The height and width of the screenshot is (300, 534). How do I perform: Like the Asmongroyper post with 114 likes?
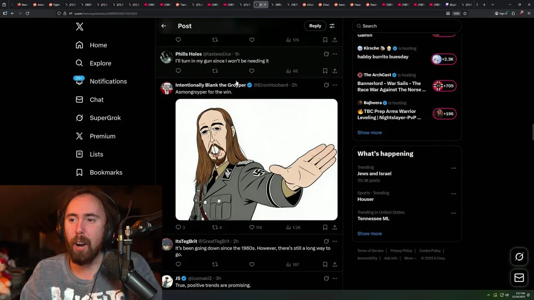(x=252, y=227)
